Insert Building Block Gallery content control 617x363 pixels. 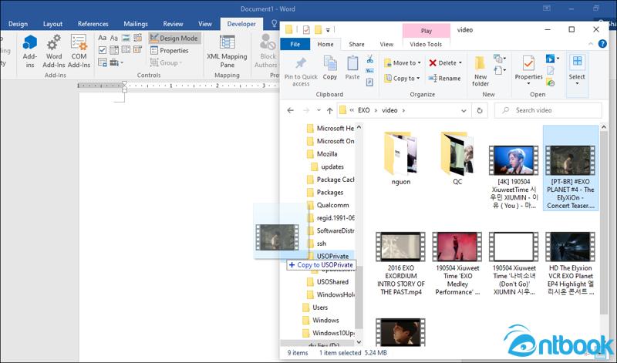138,38
